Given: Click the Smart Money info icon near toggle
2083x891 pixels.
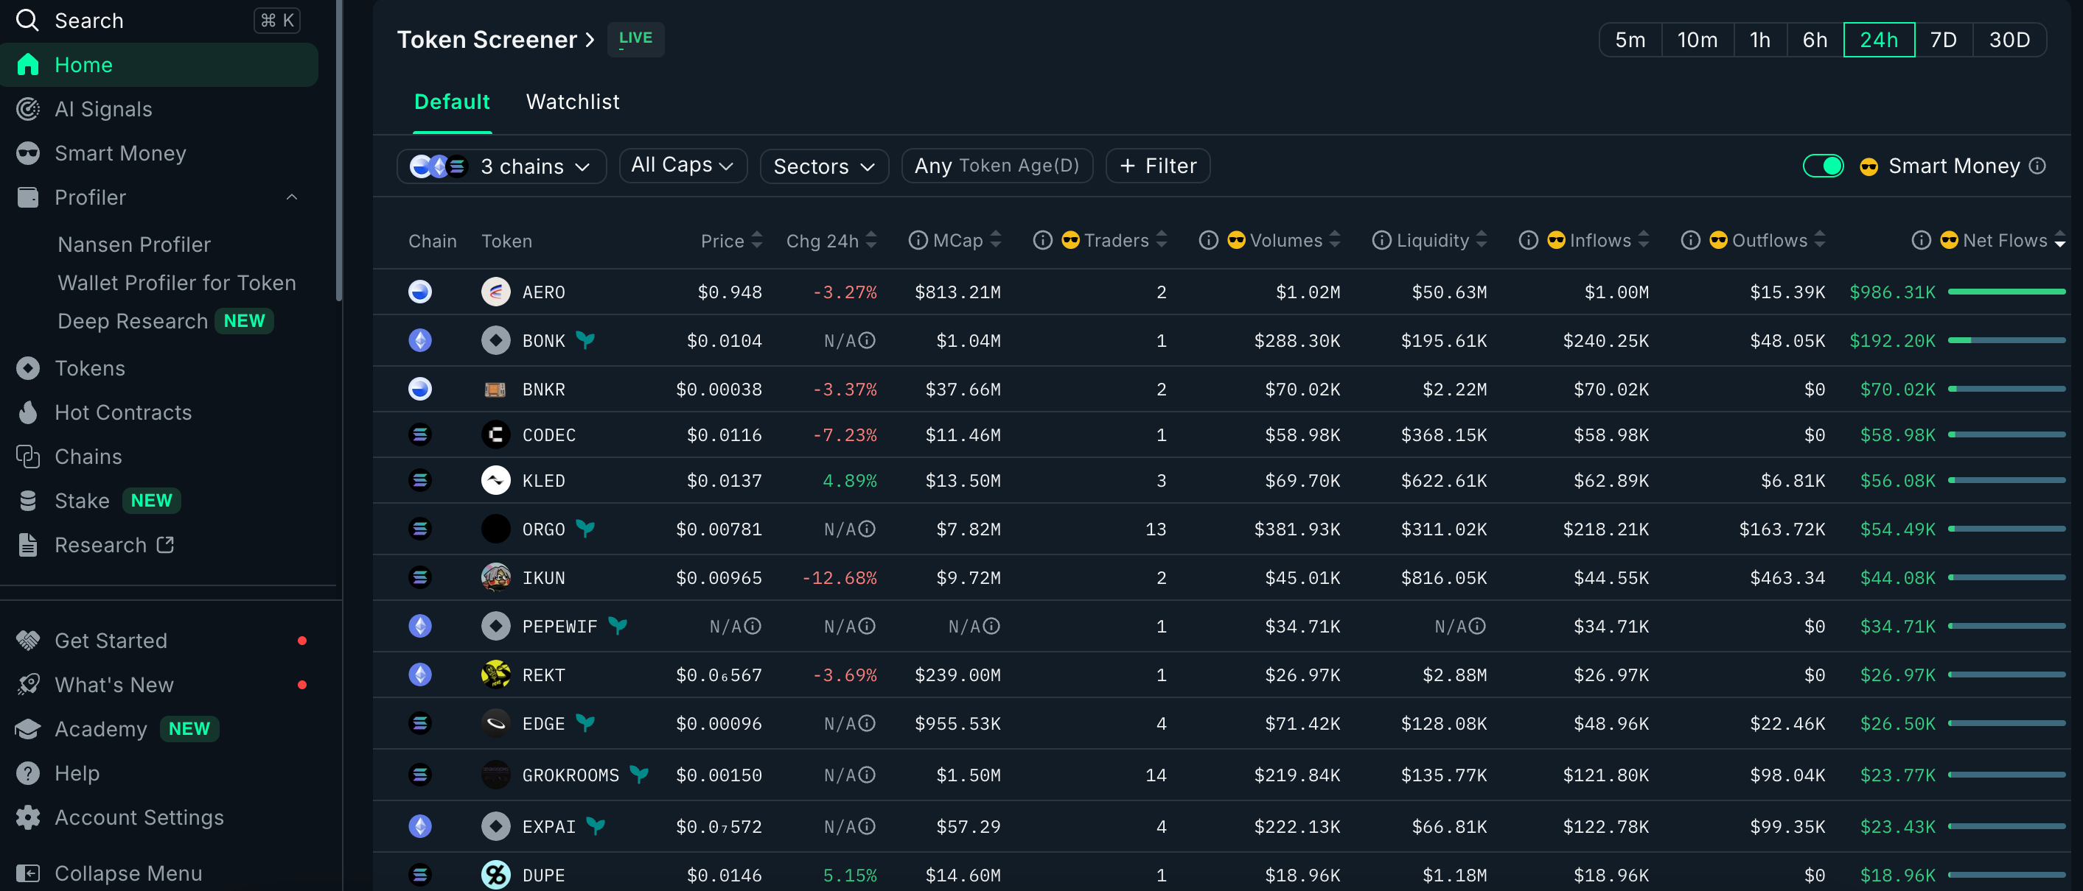Looking at the screenshot, I should click(x=2039, y=166).
